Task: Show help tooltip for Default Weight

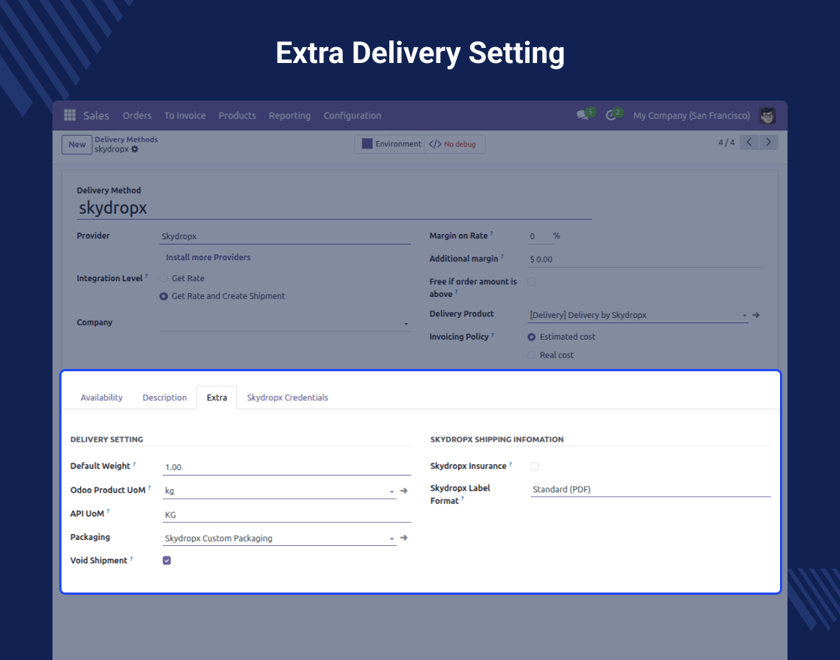Action: (134, 464)
